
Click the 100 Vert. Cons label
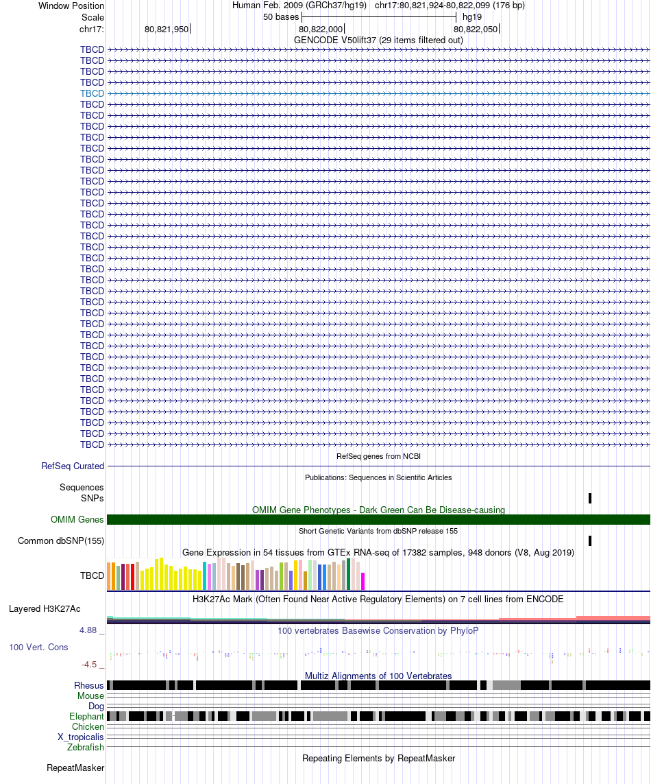(x=38, y=648)
